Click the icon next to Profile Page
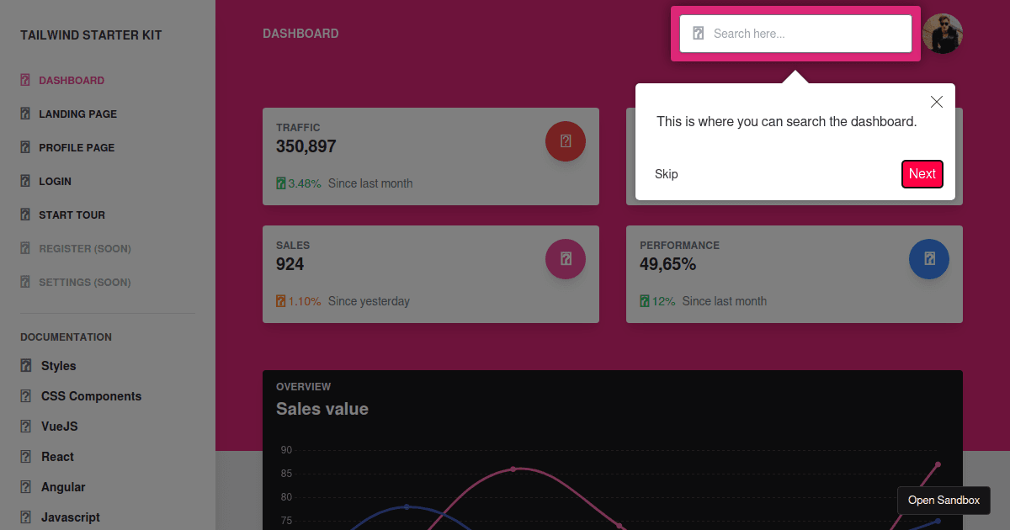This screenshot has height=530, width=1010. [x=25, y=147]
